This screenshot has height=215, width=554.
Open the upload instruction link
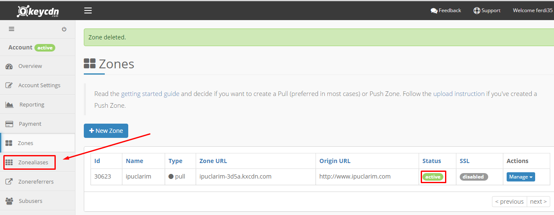point(459,94)
